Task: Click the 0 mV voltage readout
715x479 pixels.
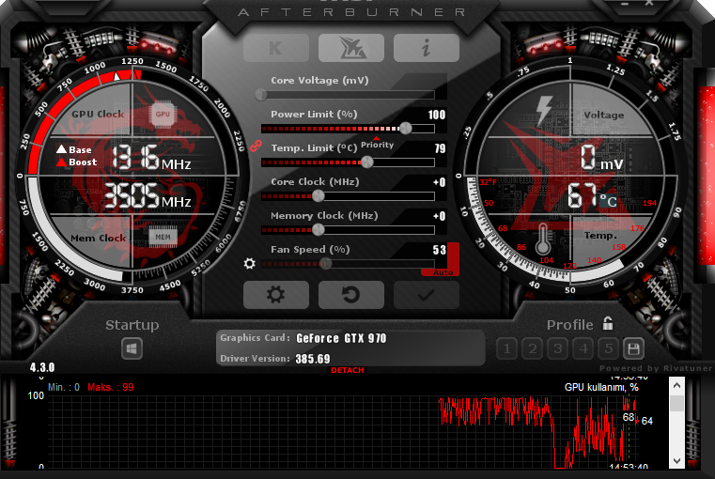Action: (x=601, y=158)
